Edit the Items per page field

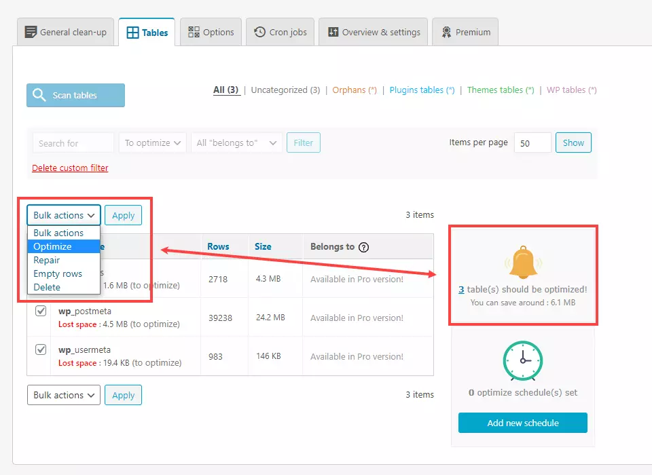532,143
